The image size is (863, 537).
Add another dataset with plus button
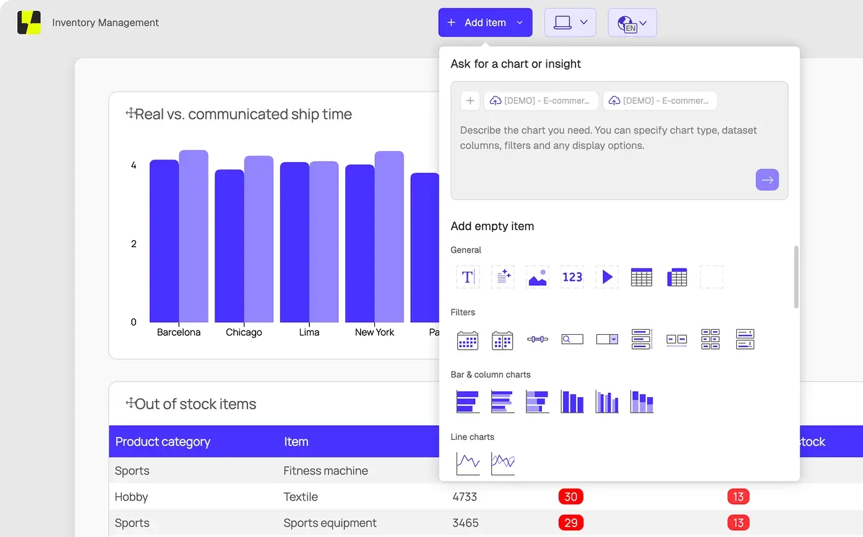pos(470,101)
